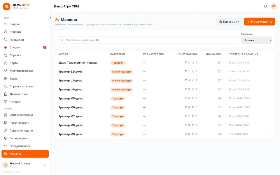Click the Гаранционни shield icon

pyautogui.click(x=6, y=138)
